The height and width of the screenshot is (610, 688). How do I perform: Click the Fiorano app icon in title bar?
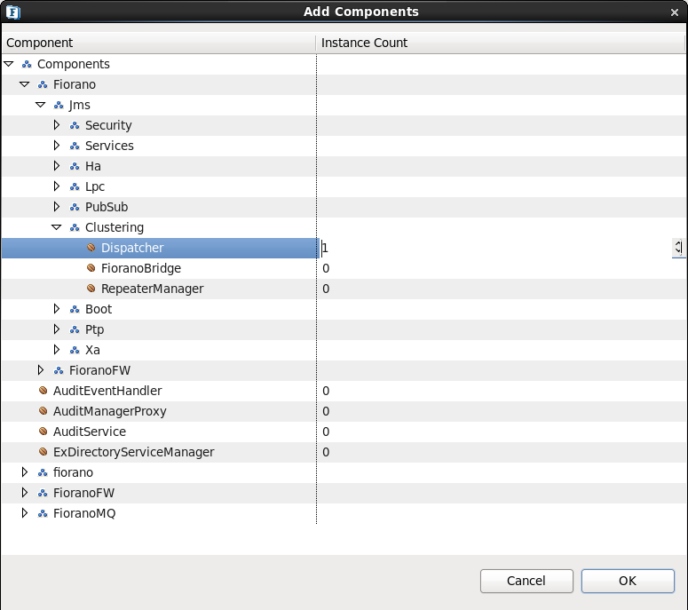13,12
